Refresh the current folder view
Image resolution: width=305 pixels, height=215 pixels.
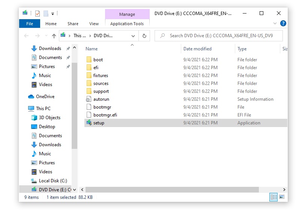coord(144,36)
